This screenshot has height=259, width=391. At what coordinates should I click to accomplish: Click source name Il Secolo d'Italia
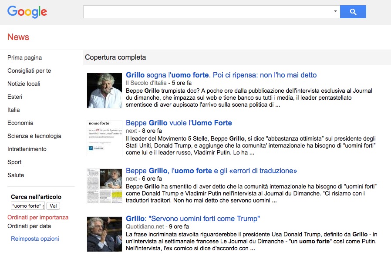click(x=146, y=83)
